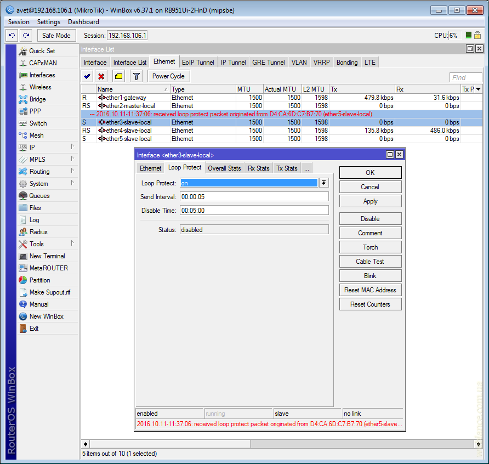Image resolution: width=489 pixels, height=464 pixels.
Task: Click the Reset Counters button
Action: click(370, 304)
